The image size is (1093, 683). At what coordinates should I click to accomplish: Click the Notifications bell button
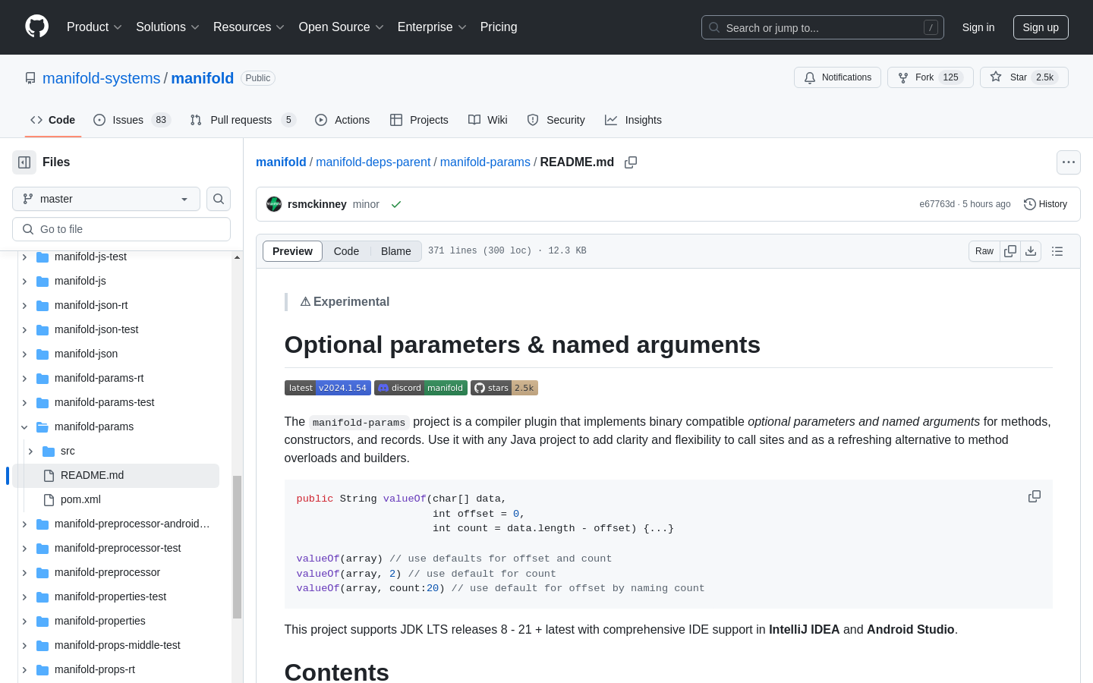[837, 77]
